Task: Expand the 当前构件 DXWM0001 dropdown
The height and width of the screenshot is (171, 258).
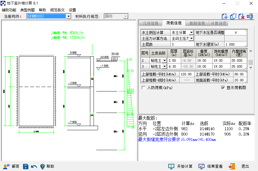Action: (x=68, y=16)
